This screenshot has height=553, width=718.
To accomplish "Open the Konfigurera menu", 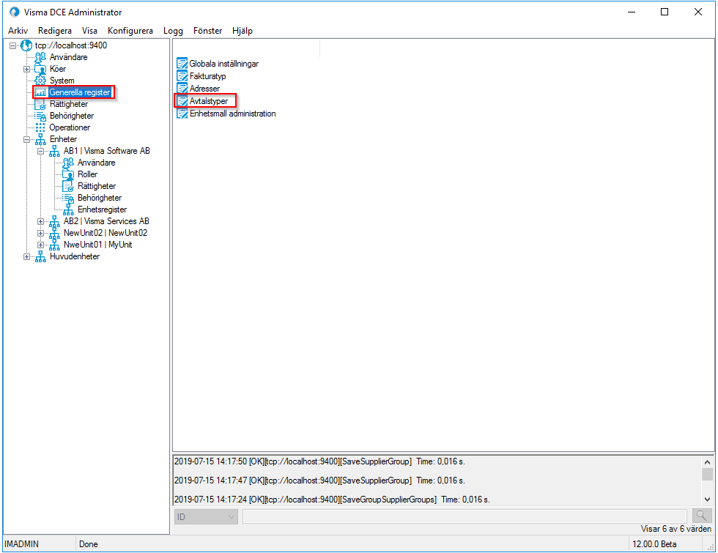I will tap(130, 31).
